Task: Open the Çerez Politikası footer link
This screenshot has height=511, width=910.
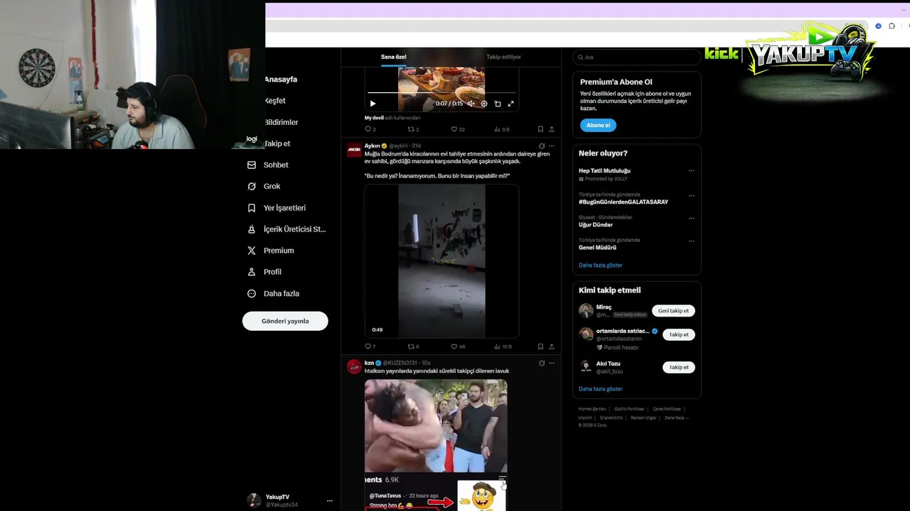Action: (x=667, y=409)
